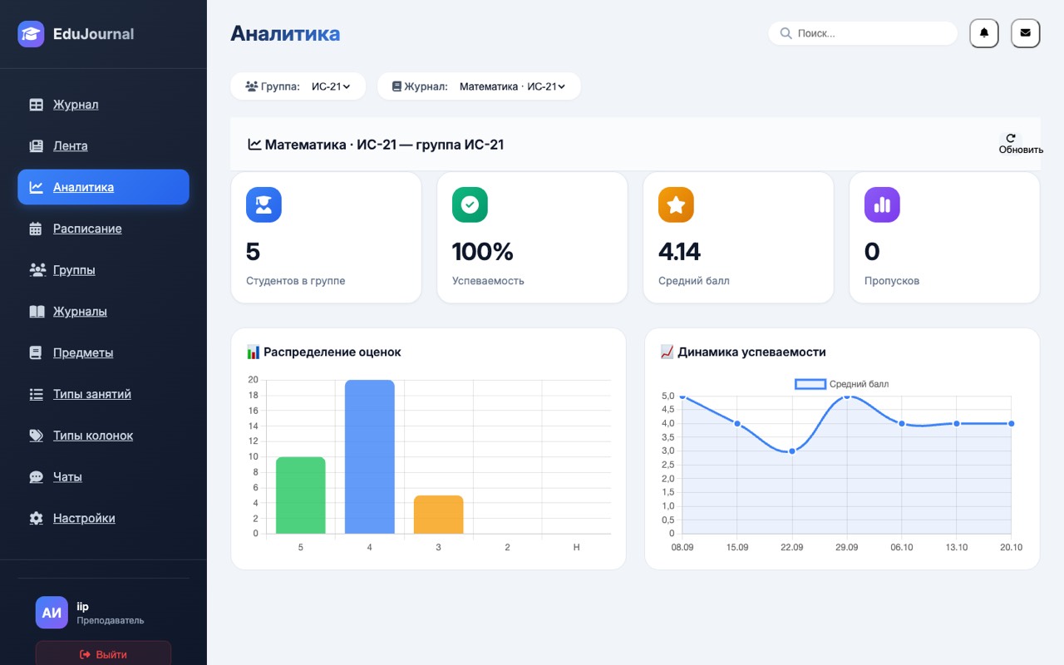This screenshot has width=1064, height=665.
Task: Click the Группы people icon in sidebar
Action: pos(37,270)
